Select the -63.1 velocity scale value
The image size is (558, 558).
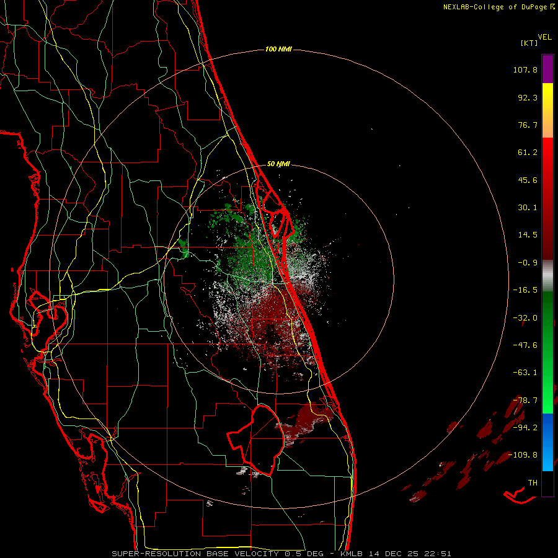tap(525, 373)
